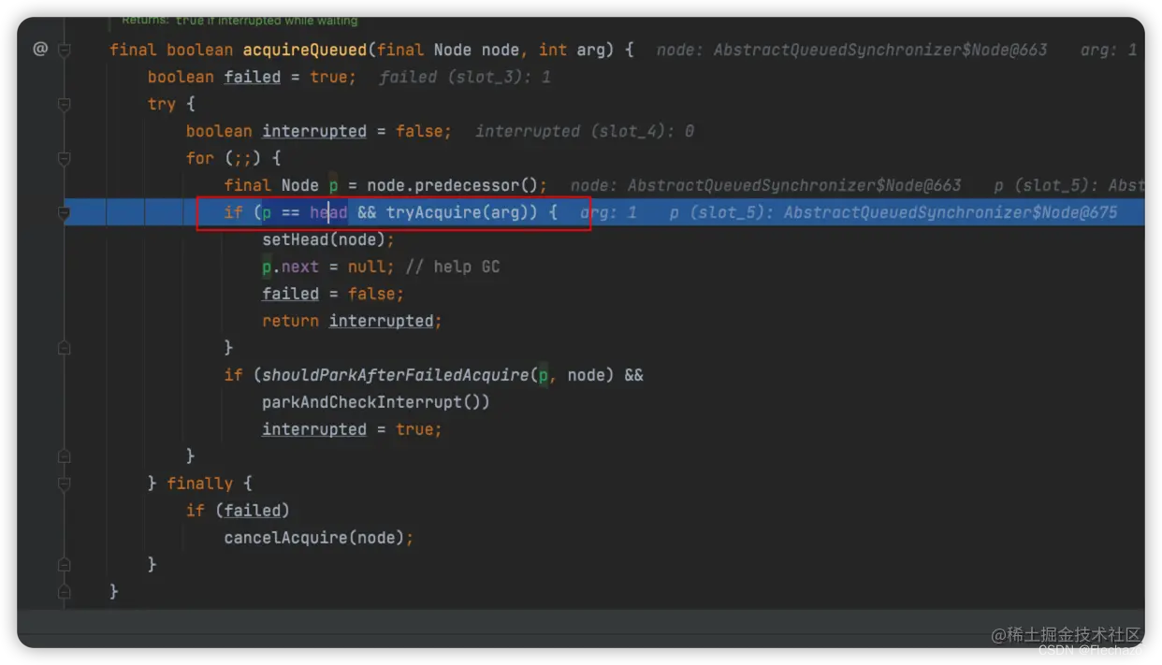Screen dimensions: 1162x665
Task: Click 'arg: 1' hint on highlighted line
Action: pos(608,212)
